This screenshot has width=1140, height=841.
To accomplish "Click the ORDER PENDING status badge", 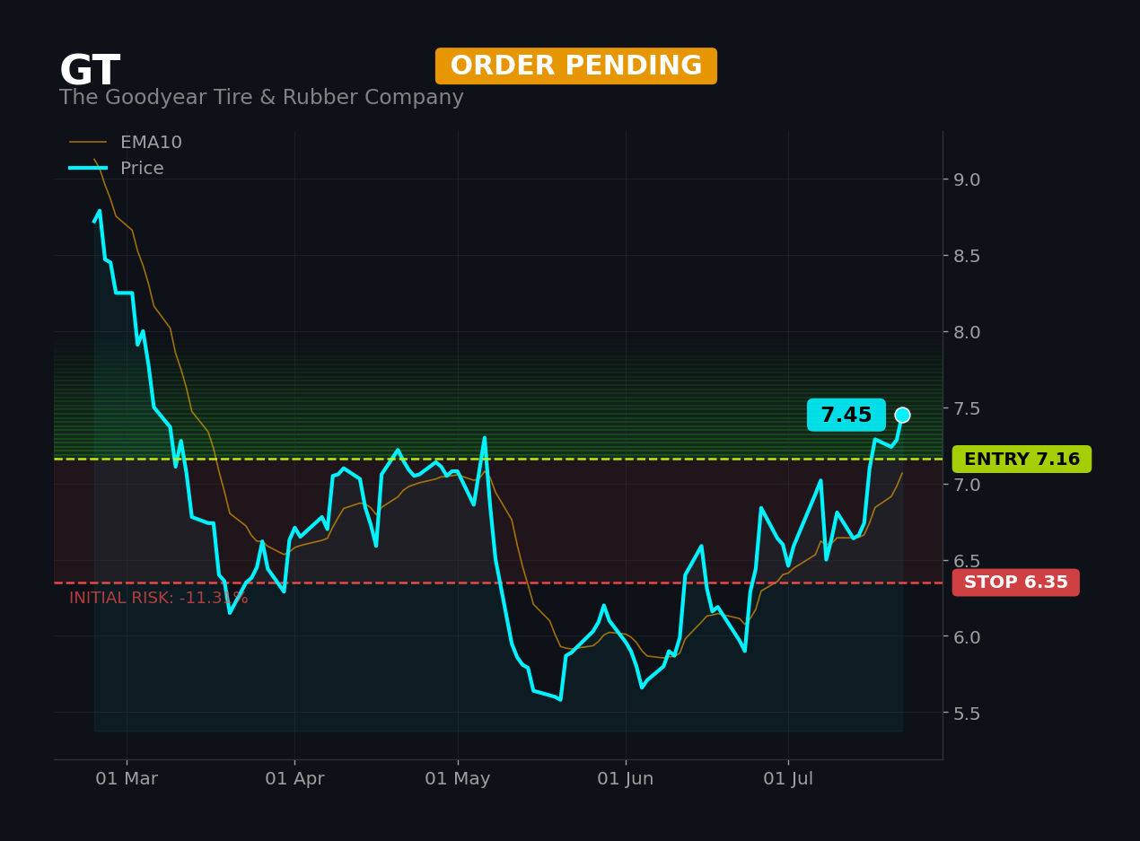I will click(x=576, y=66).
